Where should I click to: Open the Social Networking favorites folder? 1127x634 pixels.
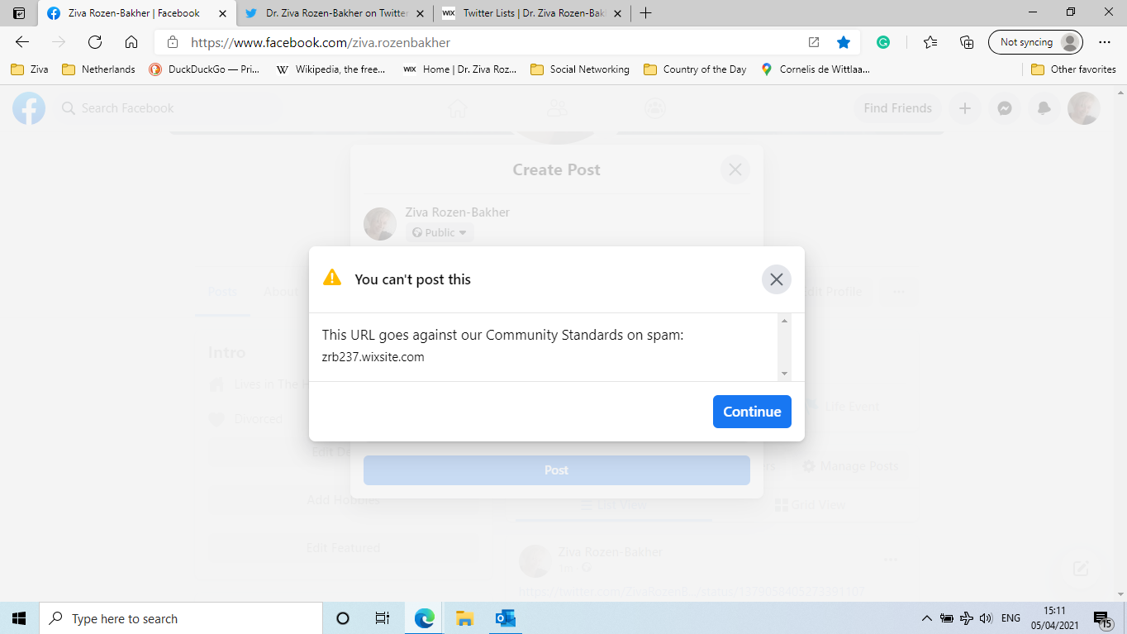click(580, 69)
